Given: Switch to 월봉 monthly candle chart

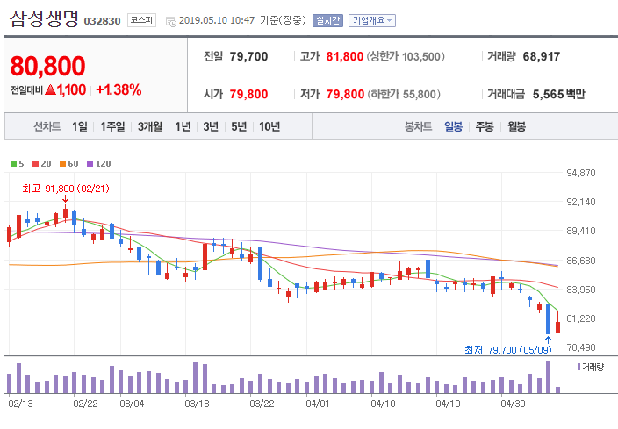Looking at the screenshot, I should coord(516,126).
